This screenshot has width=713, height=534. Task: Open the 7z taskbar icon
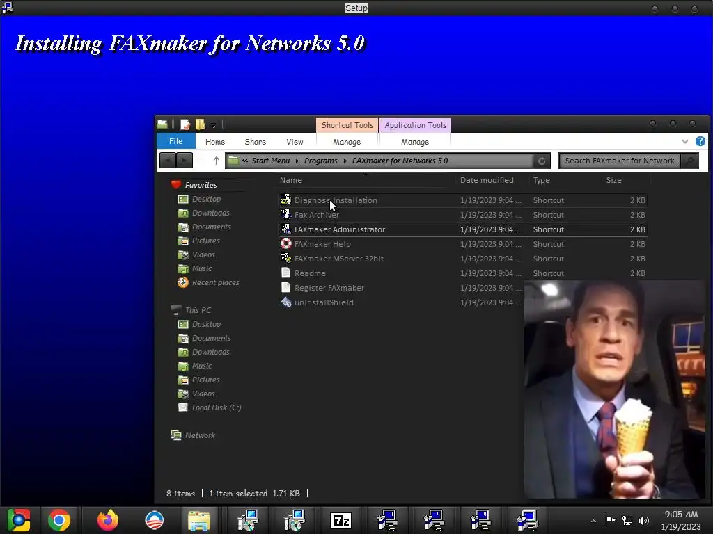click(x=341, y=520)
